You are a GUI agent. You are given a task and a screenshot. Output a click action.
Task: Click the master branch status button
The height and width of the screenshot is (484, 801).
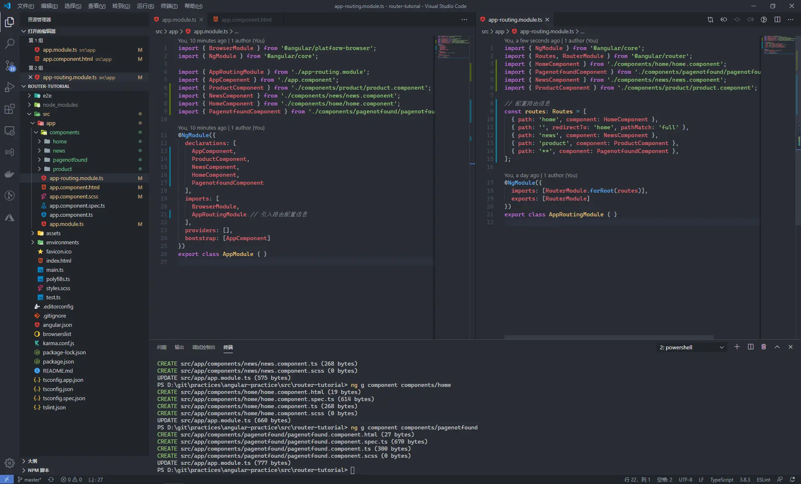click(29, 479)
